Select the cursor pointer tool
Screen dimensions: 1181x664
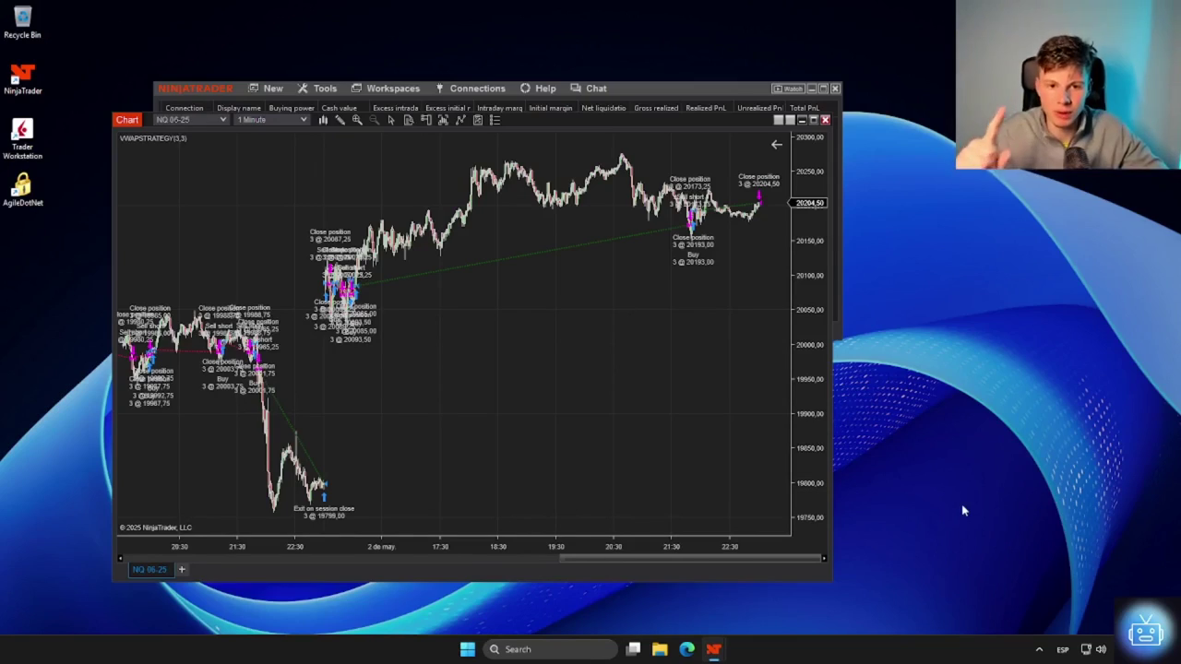391,120
